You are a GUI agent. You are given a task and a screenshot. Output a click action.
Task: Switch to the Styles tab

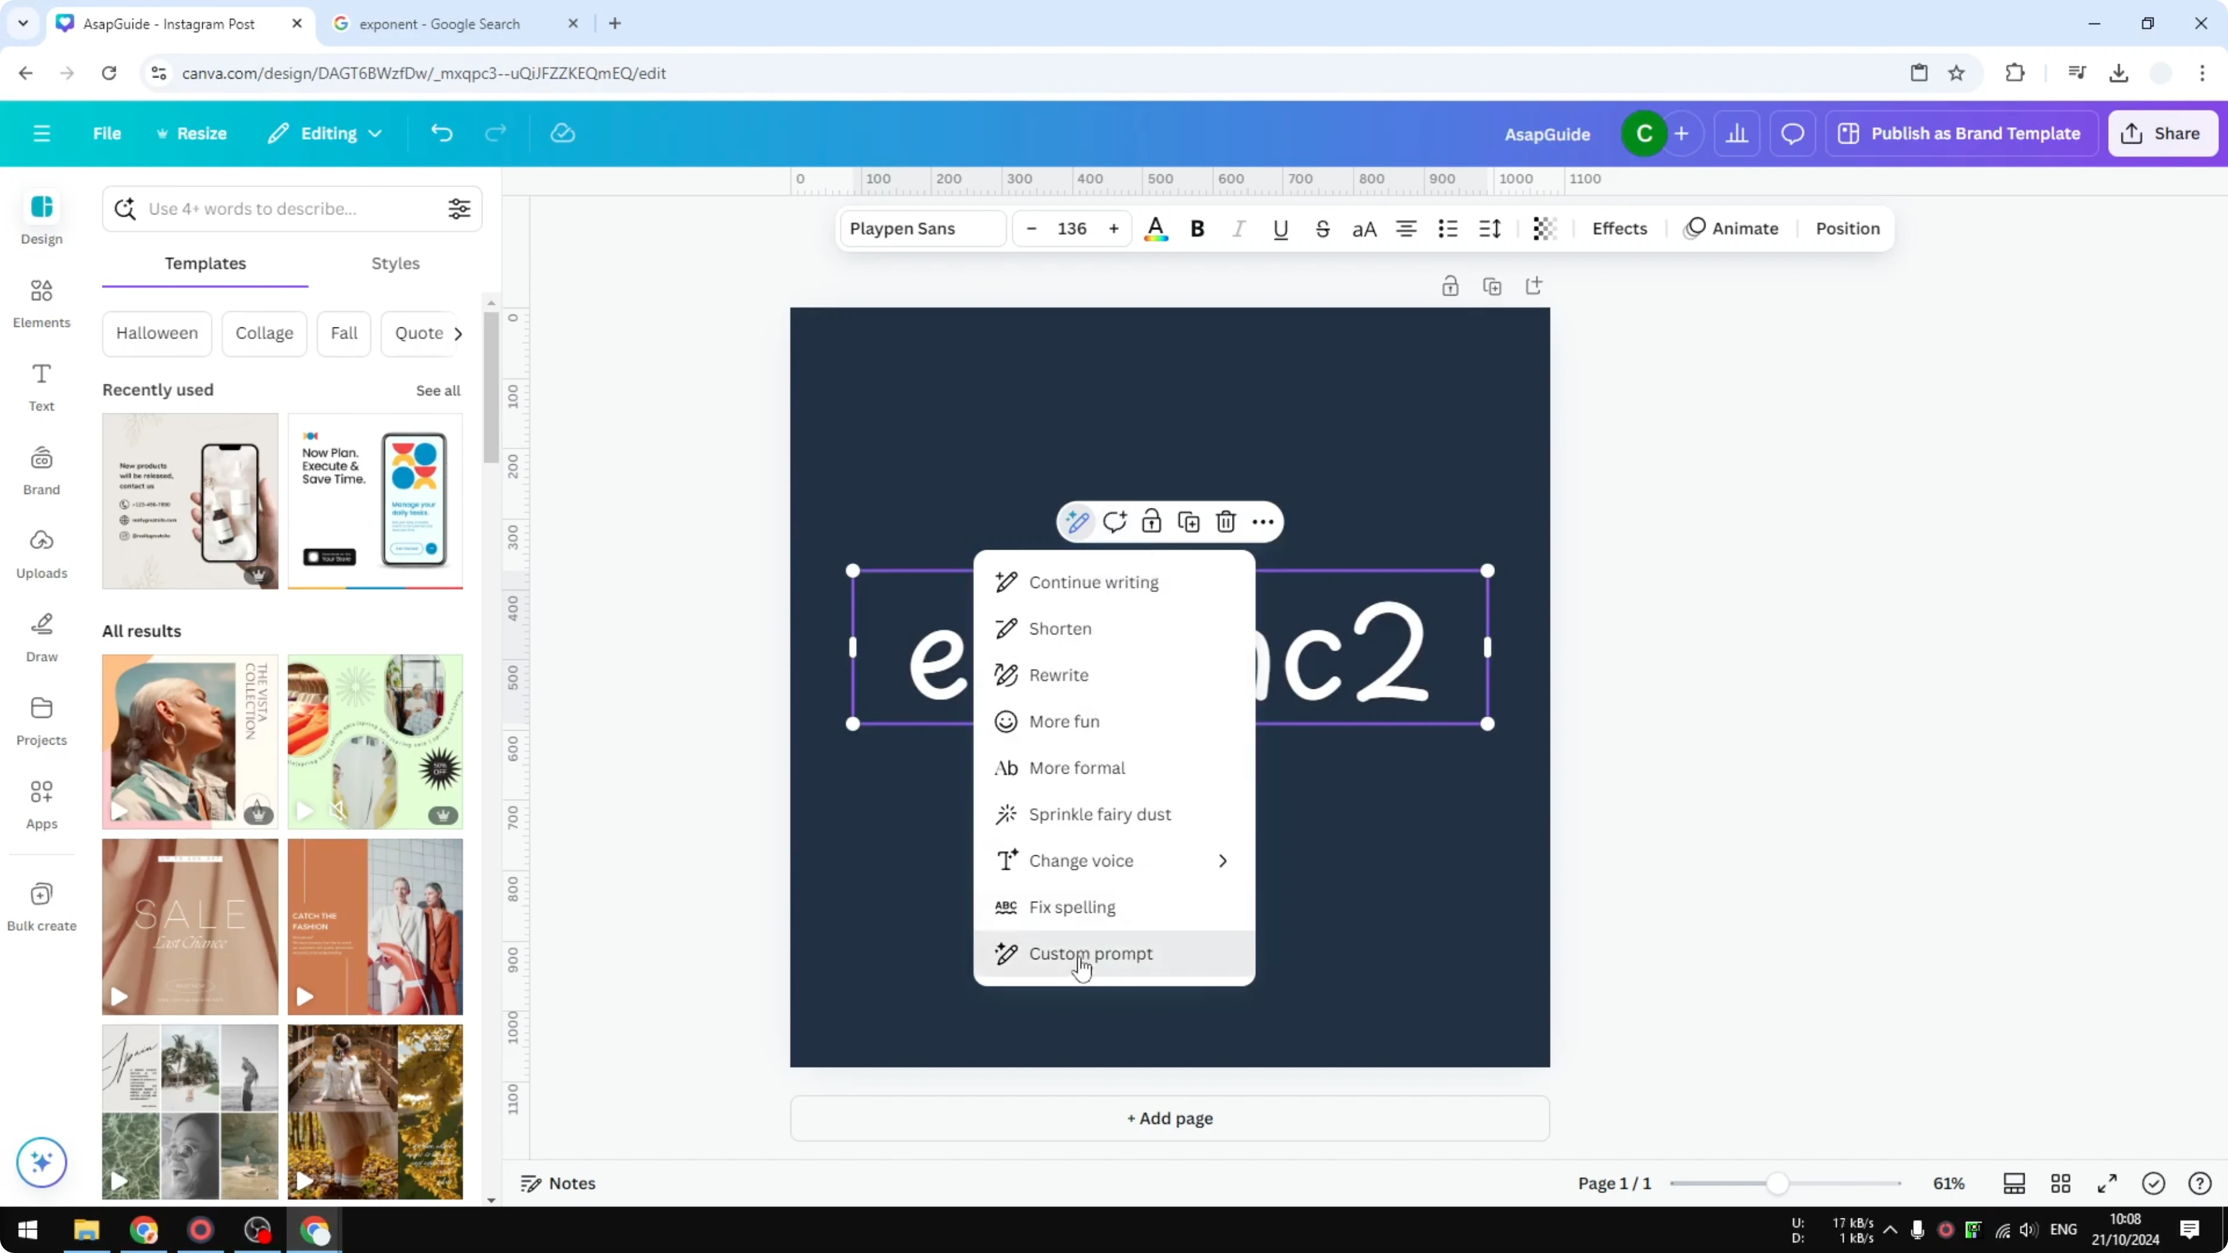[394, 264]
